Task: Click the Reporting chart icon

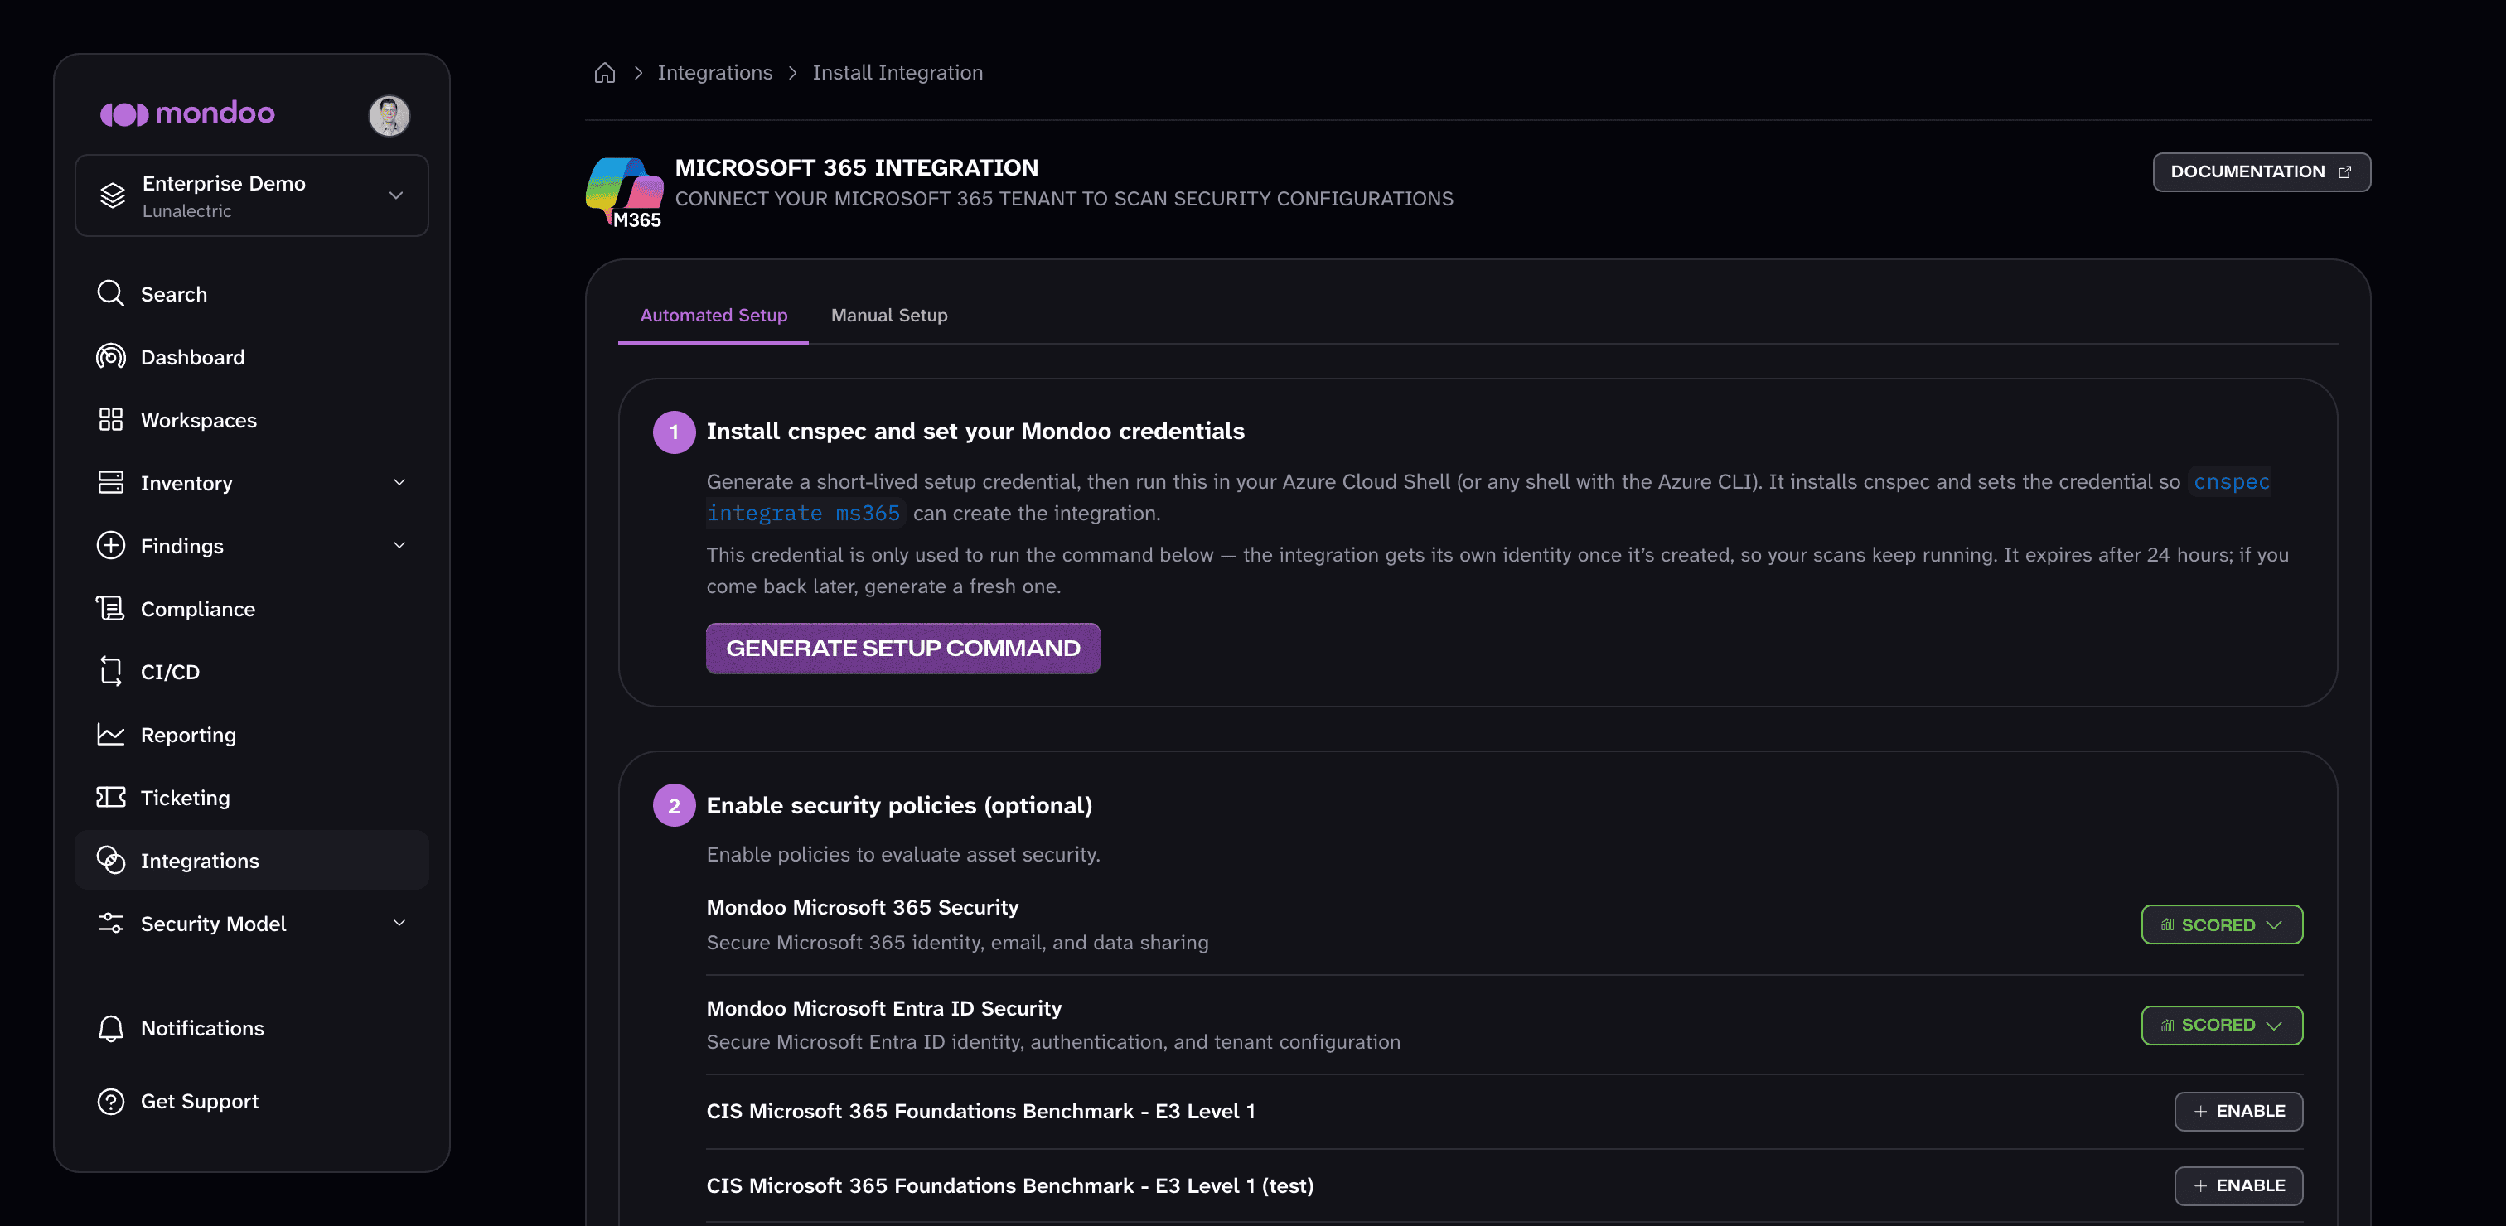Action: pos(111,735)
